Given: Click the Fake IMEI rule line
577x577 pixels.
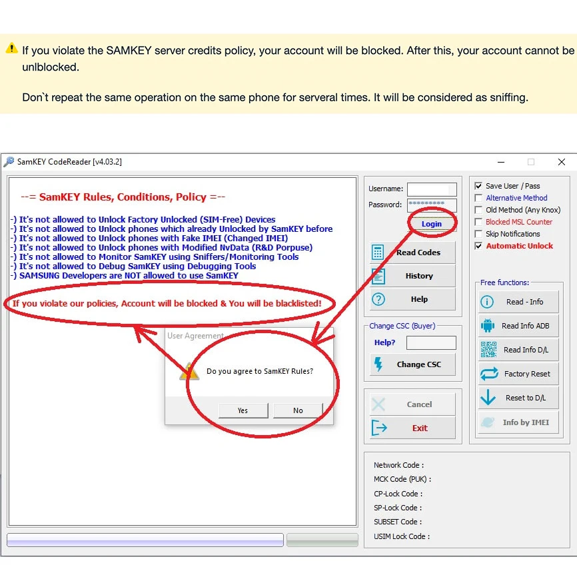Looking at the screenshot, I should 149,239.
